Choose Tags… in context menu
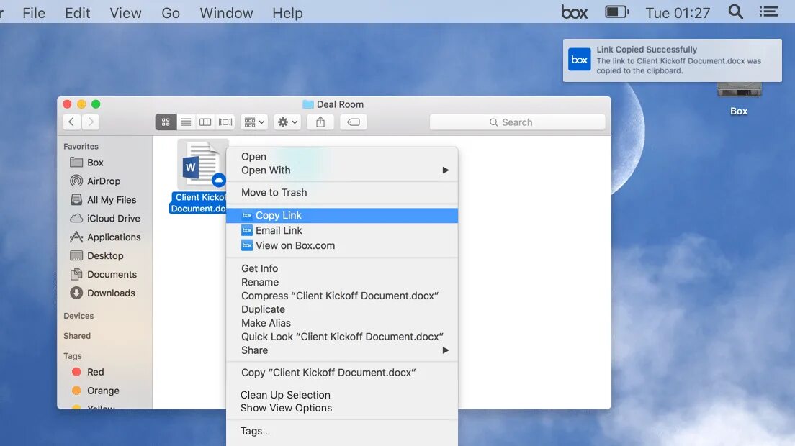The image size is (795, 446). point(342,431)
